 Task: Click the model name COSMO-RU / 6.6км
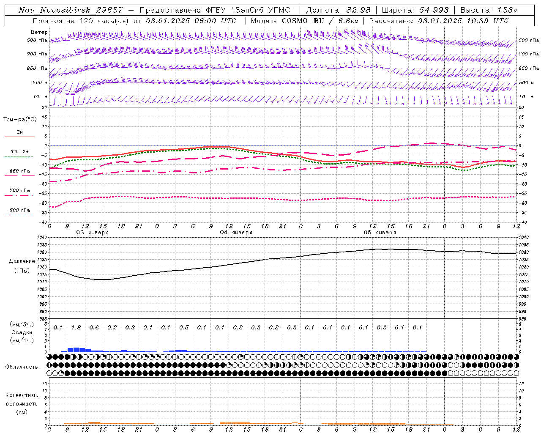pos(320,21)
